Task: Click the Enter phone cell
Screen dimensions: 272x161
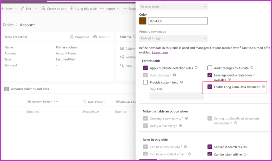Action: point(97,112)
